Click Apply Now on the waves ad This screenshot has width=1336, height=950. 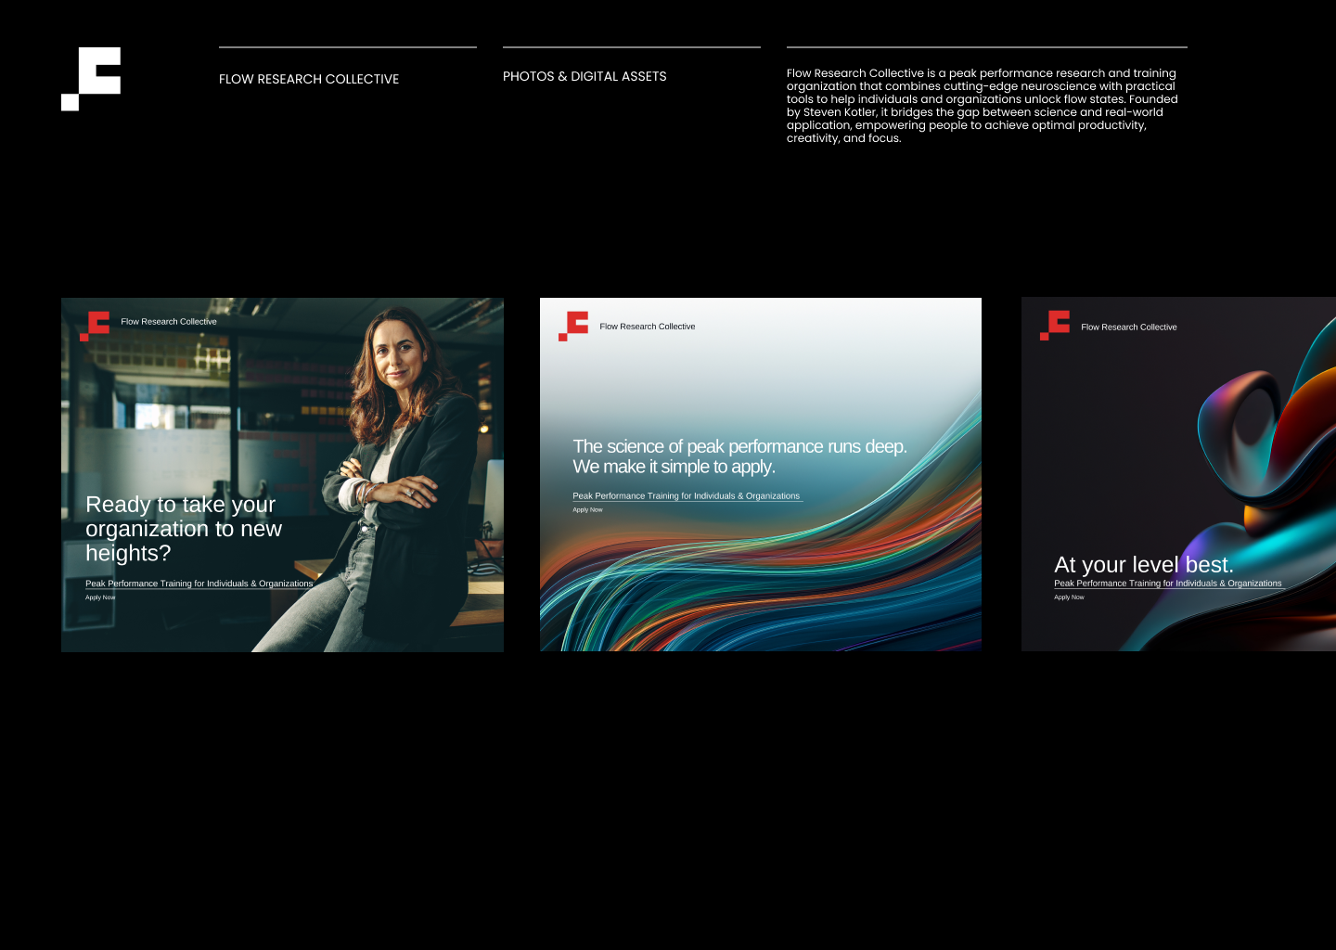pos(587,510)
